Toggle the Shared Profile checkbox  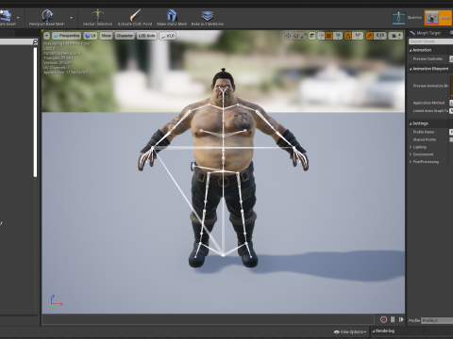[451, 139]
